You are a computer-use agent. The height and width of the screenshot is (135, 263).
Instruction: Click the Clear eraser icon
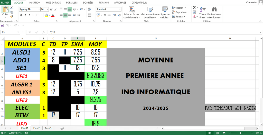pyautogui.click(x=194, y=16)
